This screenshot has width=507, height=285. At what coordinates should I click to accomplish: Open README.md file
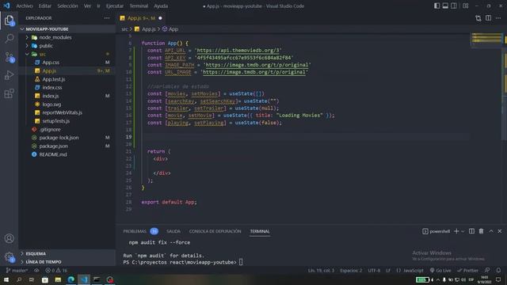[x=67, y=154]
